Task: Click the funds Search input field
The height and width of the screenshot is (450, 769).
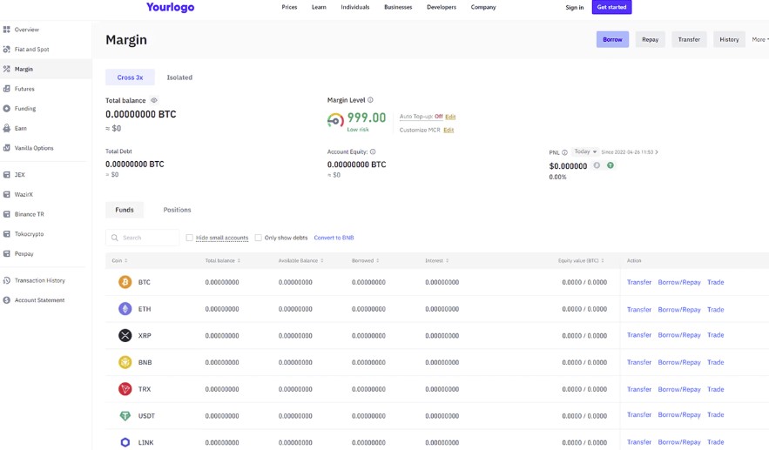Action: (x=142, y=238)
